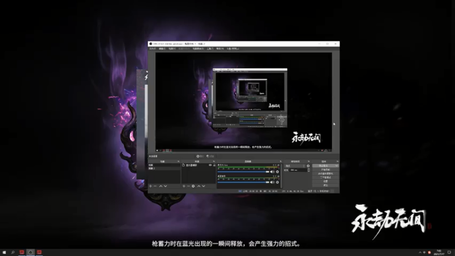The image size is (455, 256).
Task: Open the arrow beside the streaming button
Action: coord(336,166)
